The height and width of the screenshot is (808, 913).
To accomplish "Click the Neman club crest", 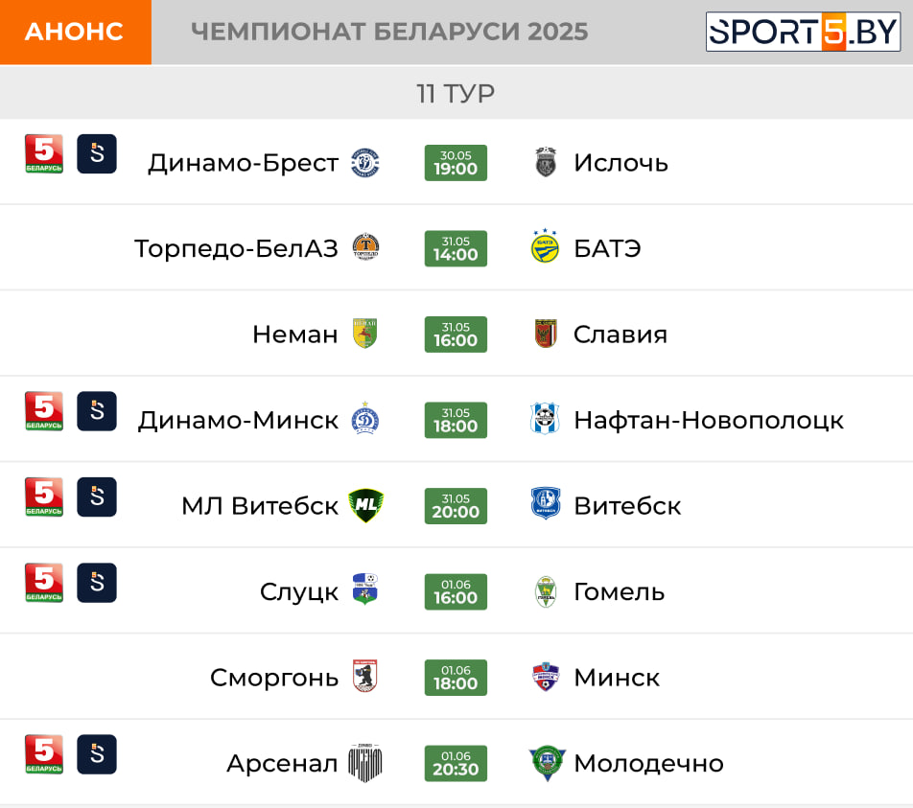I will point(365,334).
